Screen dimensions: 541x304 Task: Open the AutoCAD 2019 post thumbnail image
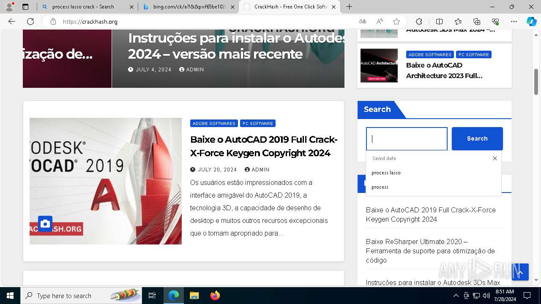pyautogui.click(x=106, y=181)
